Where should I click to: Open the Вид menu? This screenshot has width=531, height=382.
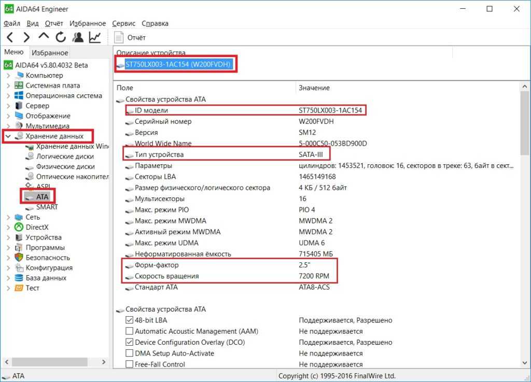tap(33, 23)
